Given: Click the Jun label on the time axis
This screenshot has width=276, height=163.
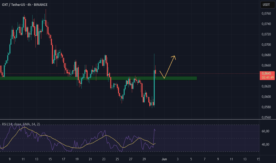Looking at the screenshot, I should 164,159.
